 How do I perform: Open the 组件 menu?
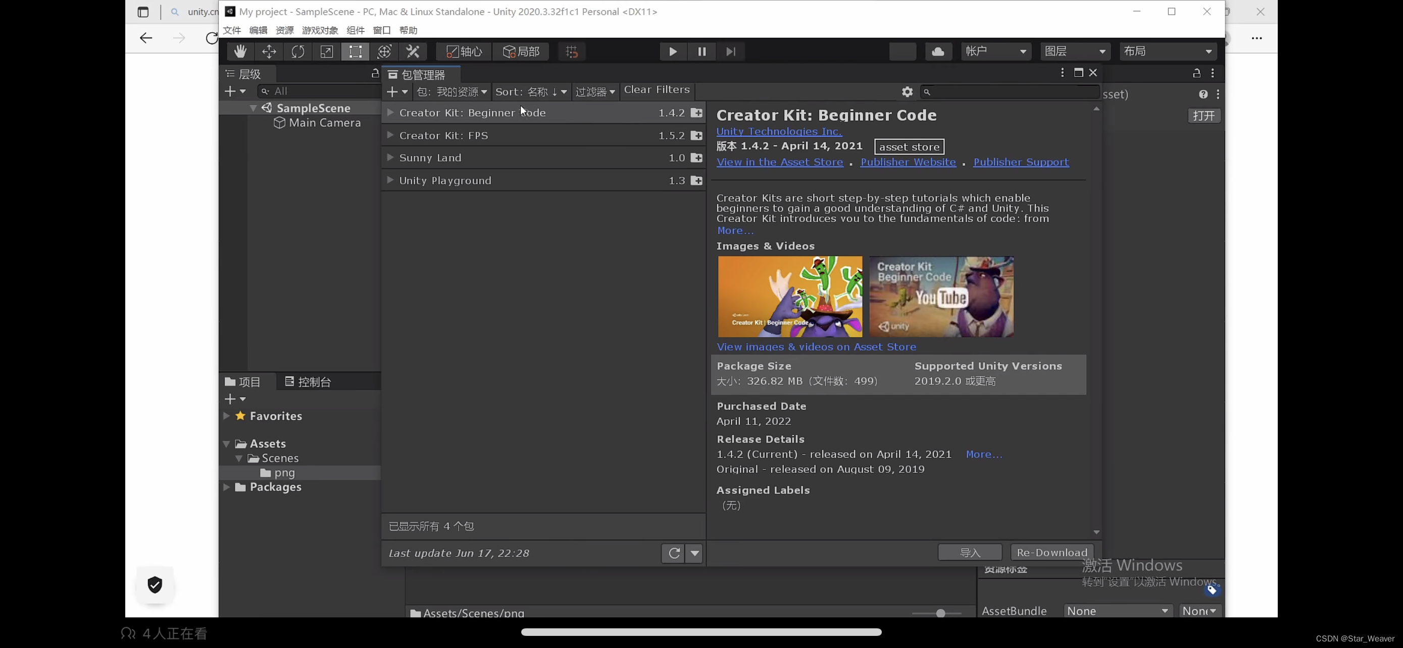(356, 30)
